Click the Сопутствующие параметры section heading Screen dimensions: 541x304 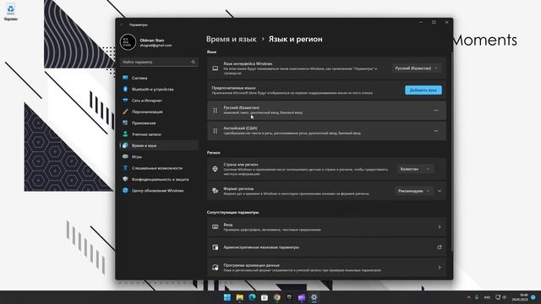click(232, 212)
